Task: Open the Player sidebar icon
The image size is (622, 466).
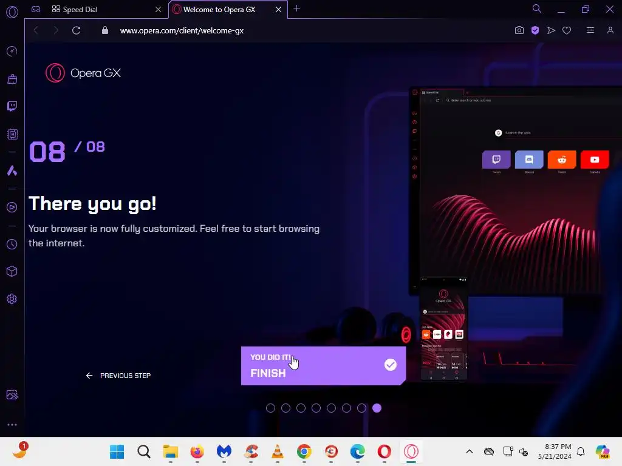Action: pyautogui.click(x=12, y=208)
